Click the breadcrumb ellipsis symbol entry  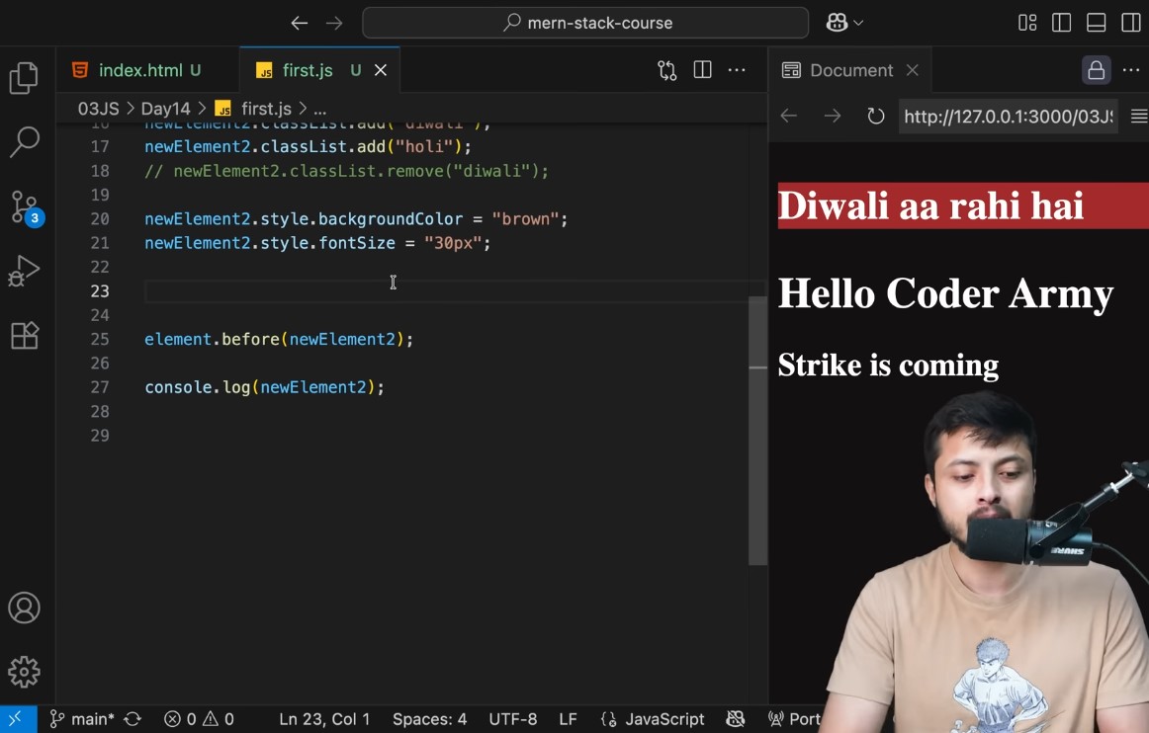click(320, 110)
